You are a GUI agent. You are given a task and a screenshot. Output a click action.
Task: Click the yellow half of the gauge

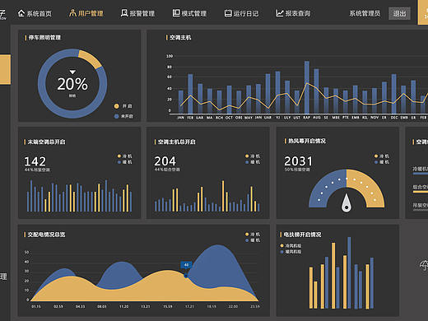[368, 188]
